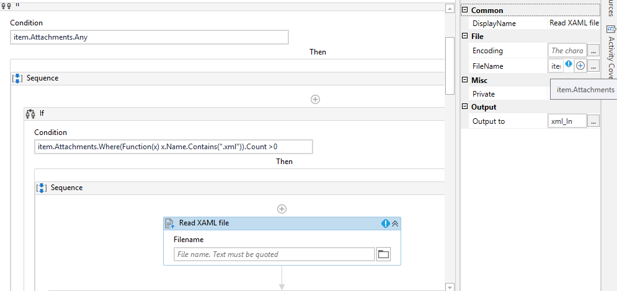Collapse the File properties section
The width and height of the screenshot is (617, 291).
(464, 37)
